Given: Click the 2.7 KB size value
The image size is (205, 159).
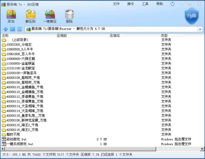Looking at the screenshot, I should (x=102, y=139).
